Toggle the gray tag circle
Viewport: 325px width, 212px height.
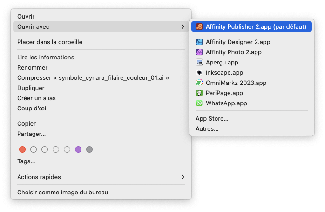89,149
